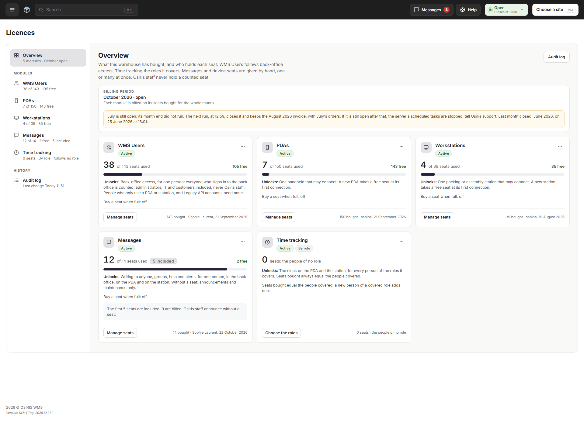The height and width of the screenshot is (423, 584).
Task: Click Manage seats on Messages card
Action: click(120, 333)
